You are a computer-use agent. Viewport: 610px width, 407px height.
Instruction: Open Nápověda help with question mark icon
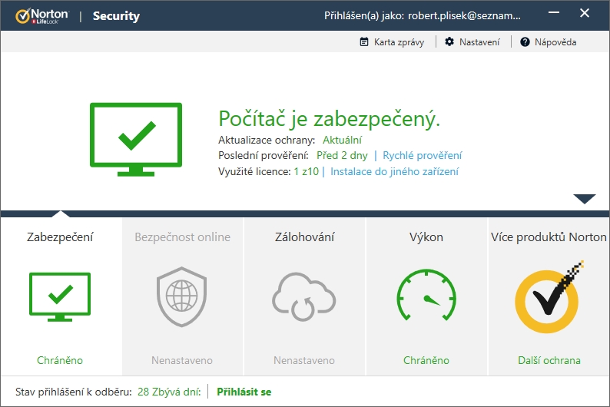[x=548, y=42]
